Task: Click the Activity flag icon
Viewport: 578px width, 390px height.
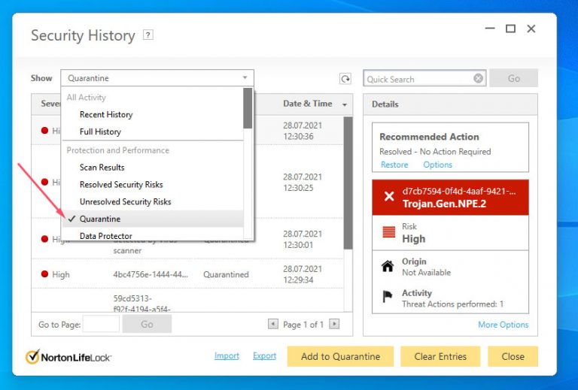Action: click(x=388, y=296)
